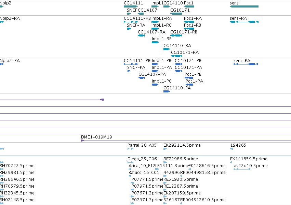
Task: Click the IP07971.5prime EST
Action: point(132,190)
